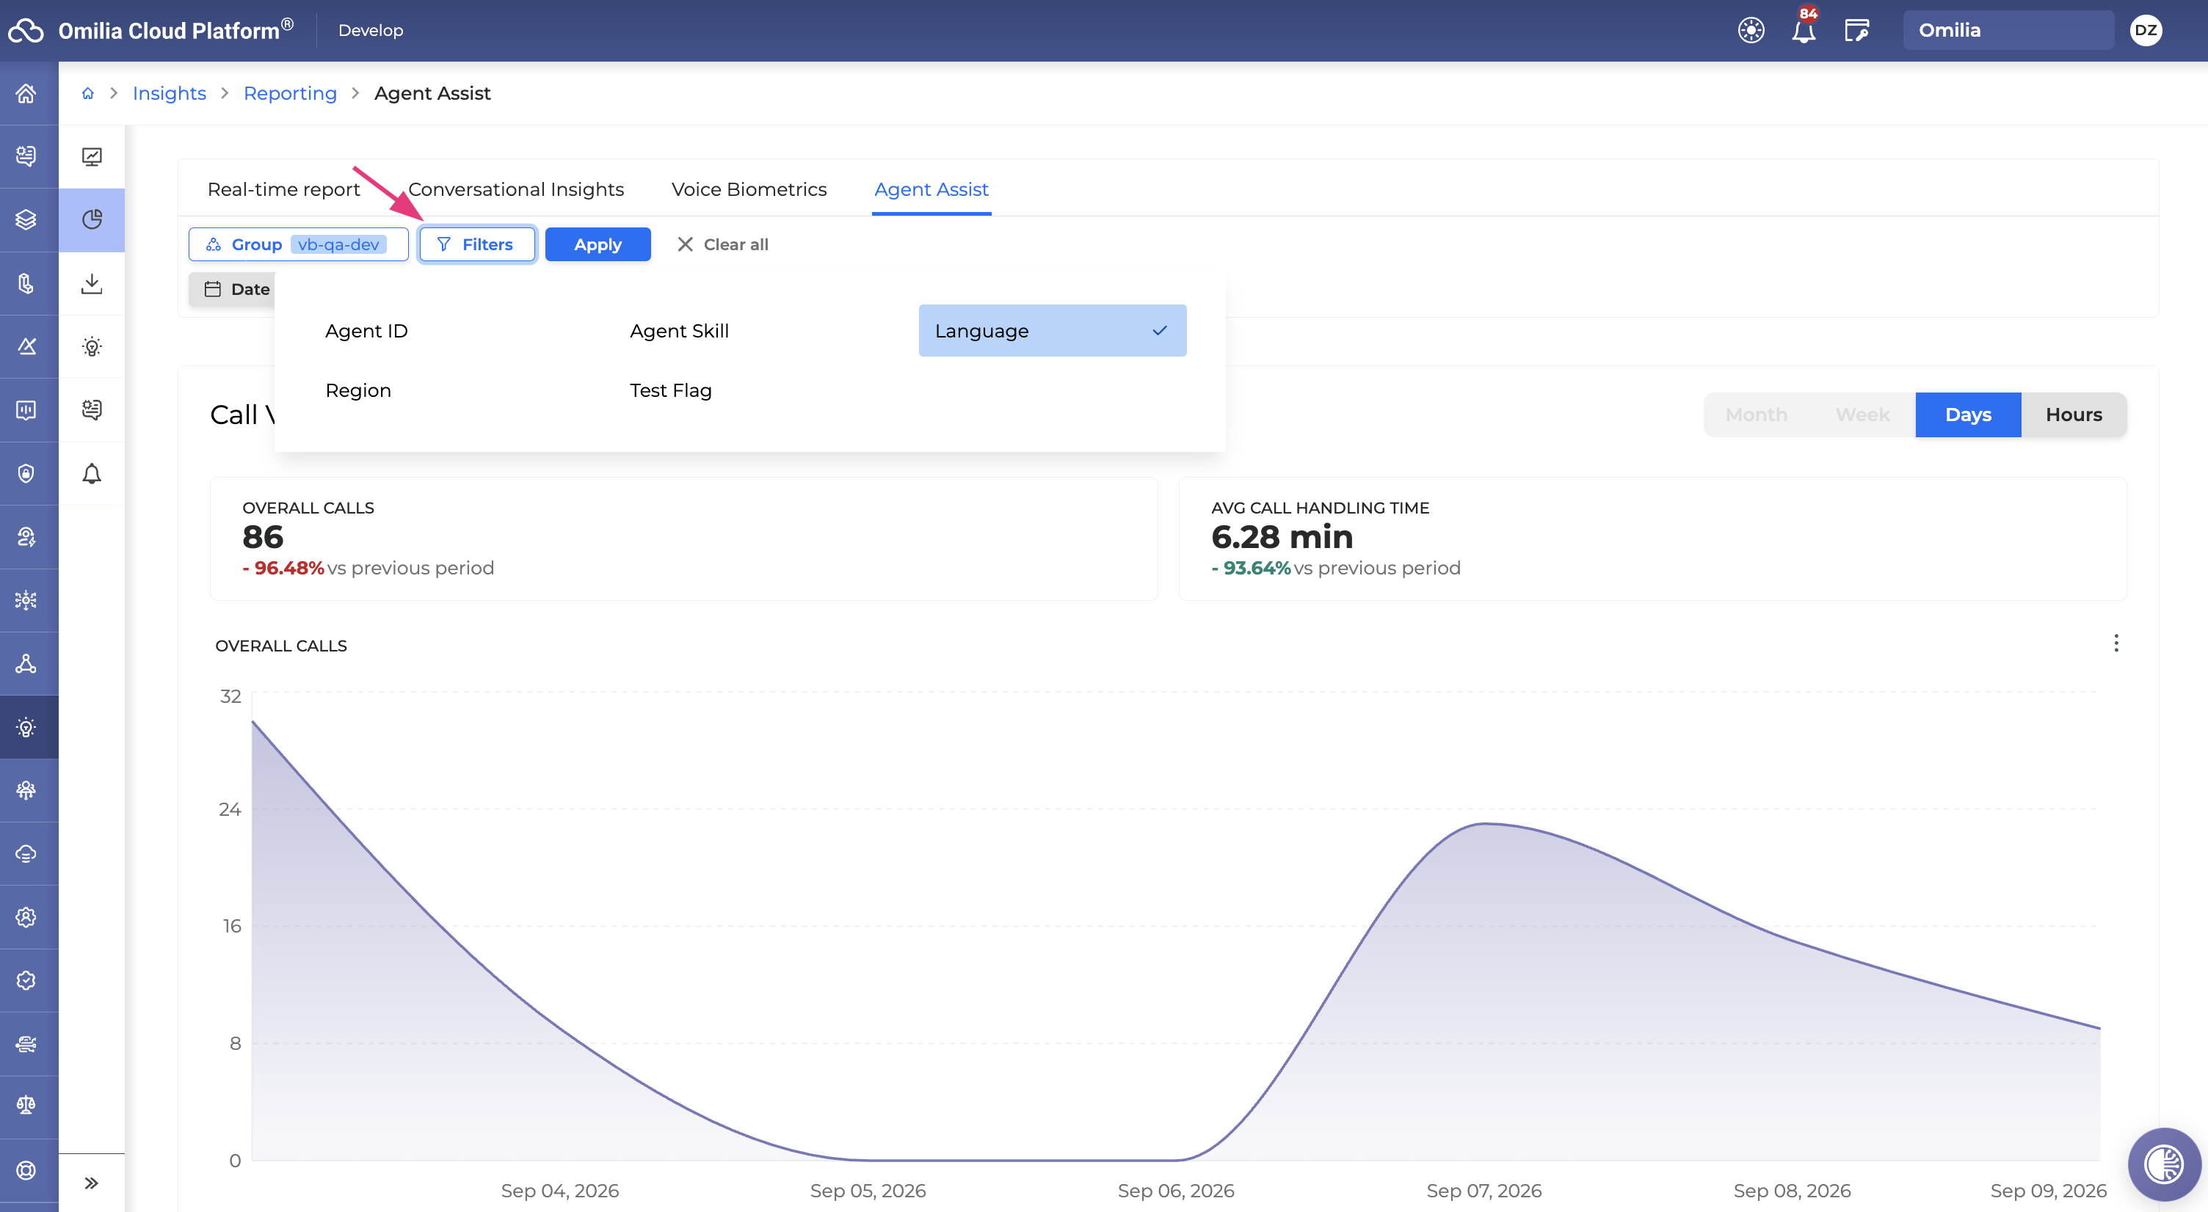Click the balance scale icon in sidebar
Screen dimensions: 2208x1212
tap(26, 1106)
